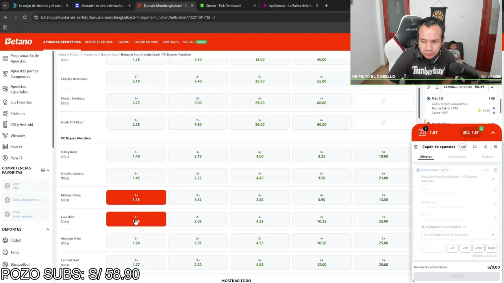504x283 pixels.
Task: Click the bet slip receipt icon showing 1
Action: point(422,132)
